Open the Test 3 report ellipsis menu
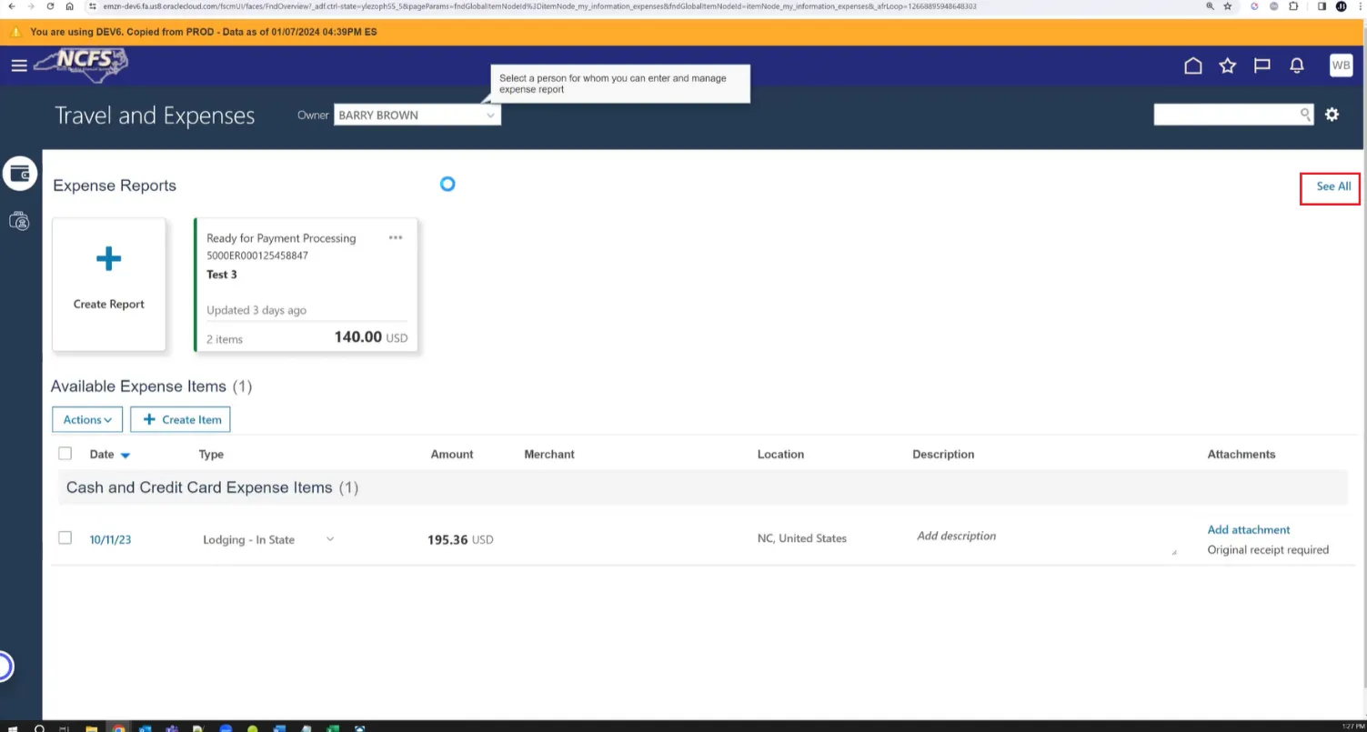 396,237
